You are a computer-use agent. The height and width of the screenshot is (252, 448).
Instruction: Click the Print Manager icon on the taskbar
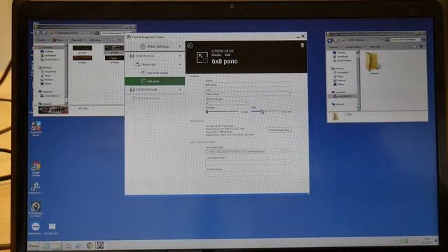(99, 245)
